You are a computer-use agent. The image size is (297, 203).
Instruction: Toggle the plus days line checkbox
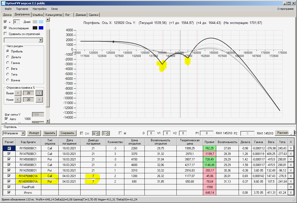5,22
